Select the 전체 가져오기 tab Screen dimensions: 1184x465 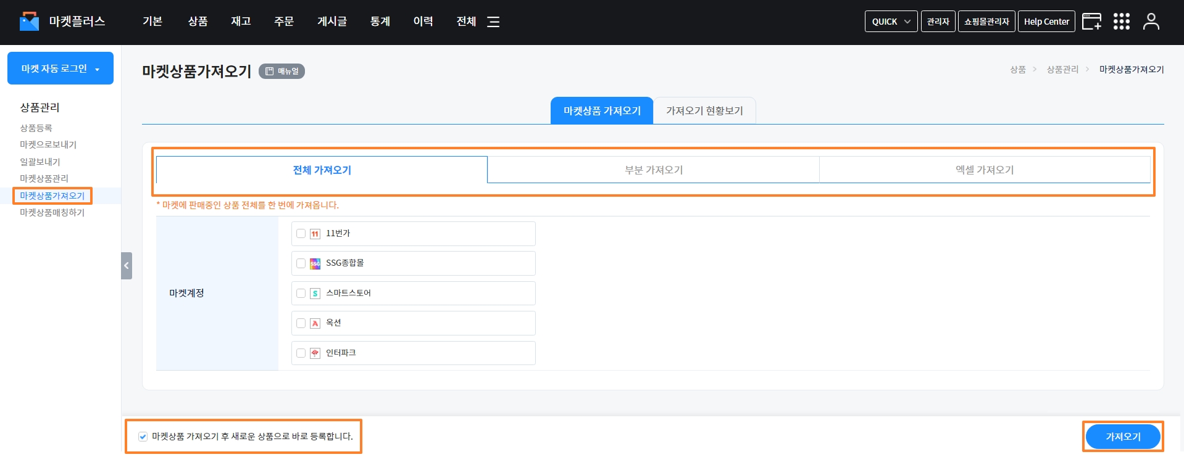tap(322, 170)
